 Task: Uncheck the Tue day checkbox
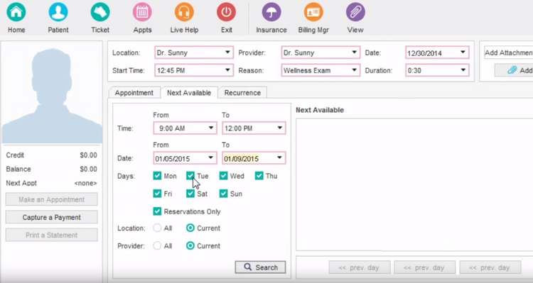(x=190, y=175)
